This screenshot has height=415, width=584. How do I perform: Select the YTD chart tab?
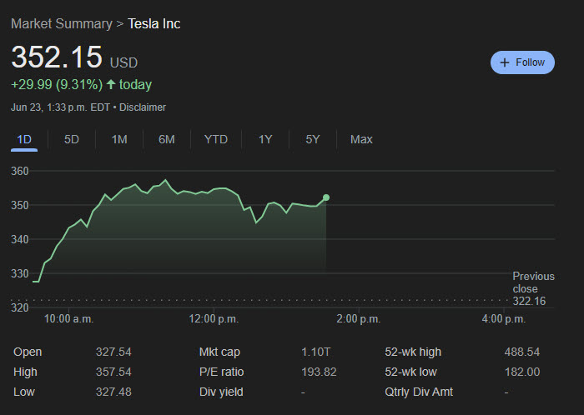click(x=216, y=139)
